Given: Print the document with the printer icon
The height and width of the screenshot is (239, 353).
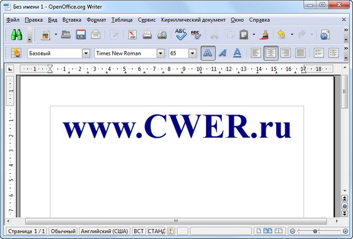Looking at the screenshot, I should pos(148,35).
